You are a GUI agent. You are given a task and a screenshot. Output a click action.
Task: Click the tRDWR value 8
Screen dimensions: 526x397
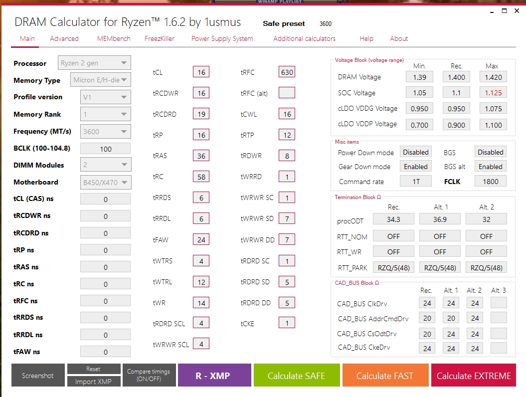(x=287, y=156)
